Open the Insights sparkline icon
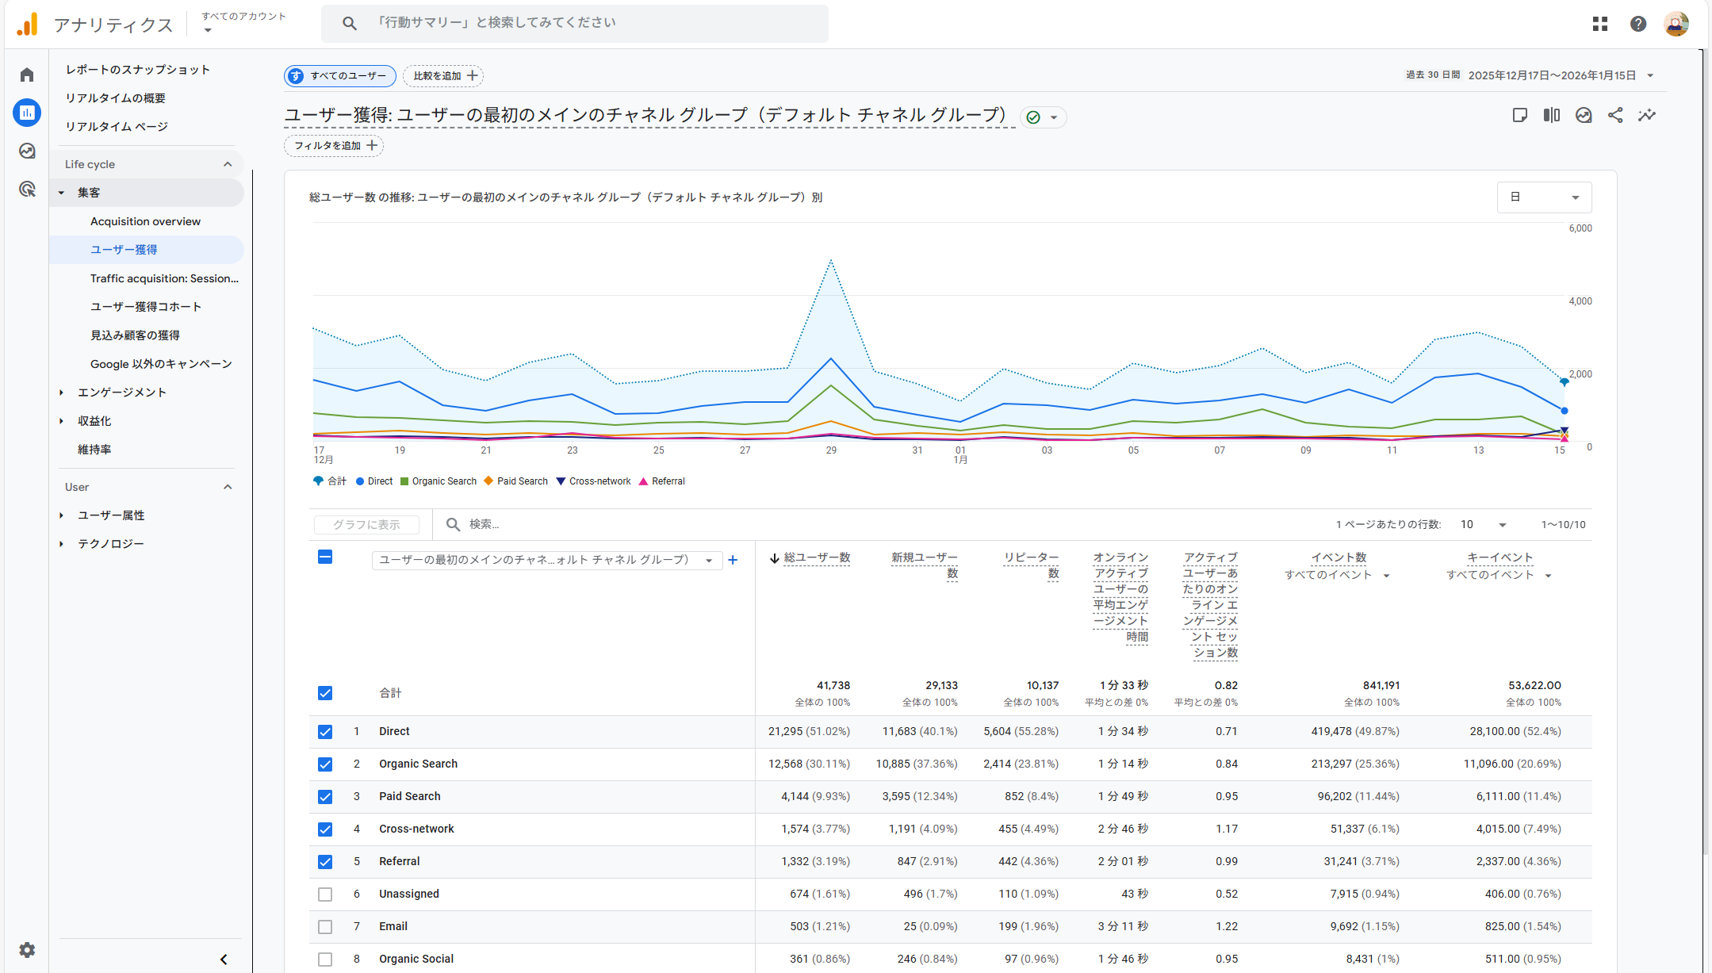 [x=1647, y=115]
